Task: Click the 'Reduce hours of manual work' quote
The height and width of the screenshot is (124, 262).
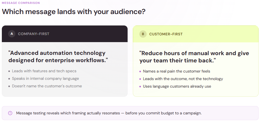Action: click(194, 57)
